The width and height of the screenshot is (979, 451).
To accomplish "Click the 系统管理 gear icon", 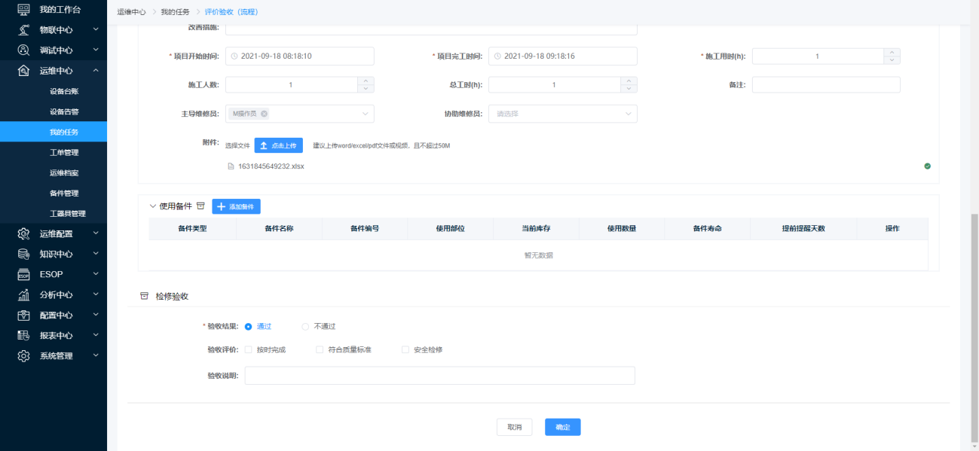I will pos(23,355).
